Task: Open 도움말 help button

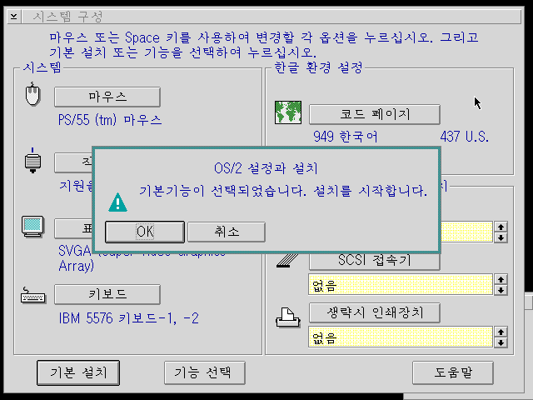Action: click(x=453, y=372)
